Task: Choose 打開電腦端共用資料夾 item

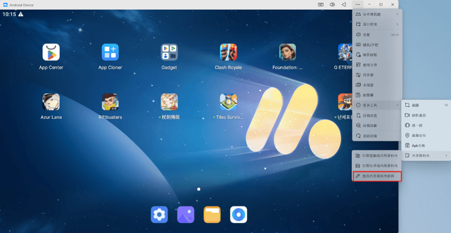Action: (x=377, y=156)
